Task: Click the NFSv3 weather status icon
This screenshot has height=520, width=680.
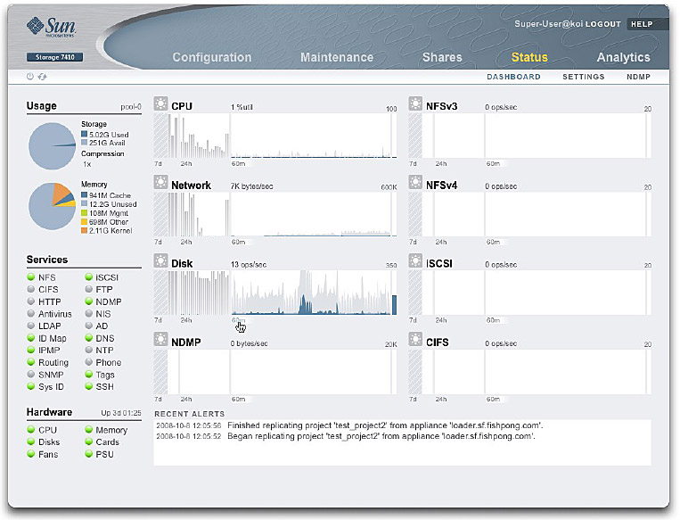Action: pyautogui.click(x=415, y=105)
